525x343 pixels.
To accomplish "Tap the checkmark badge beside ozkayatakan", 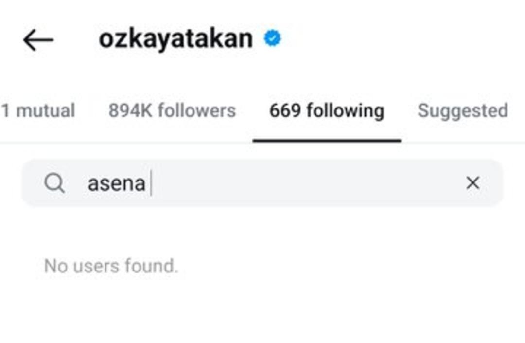I will (x=273, y=38).
